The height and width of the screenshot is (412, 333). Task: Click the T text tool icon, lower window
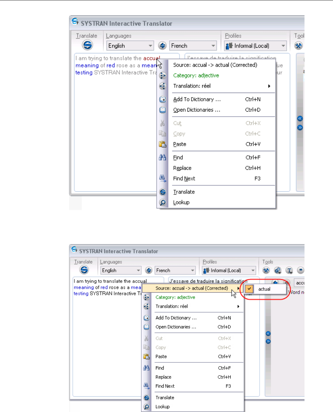(x=289, y=270)
